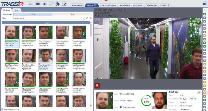Open the operator chat message icon

point(38,4)
